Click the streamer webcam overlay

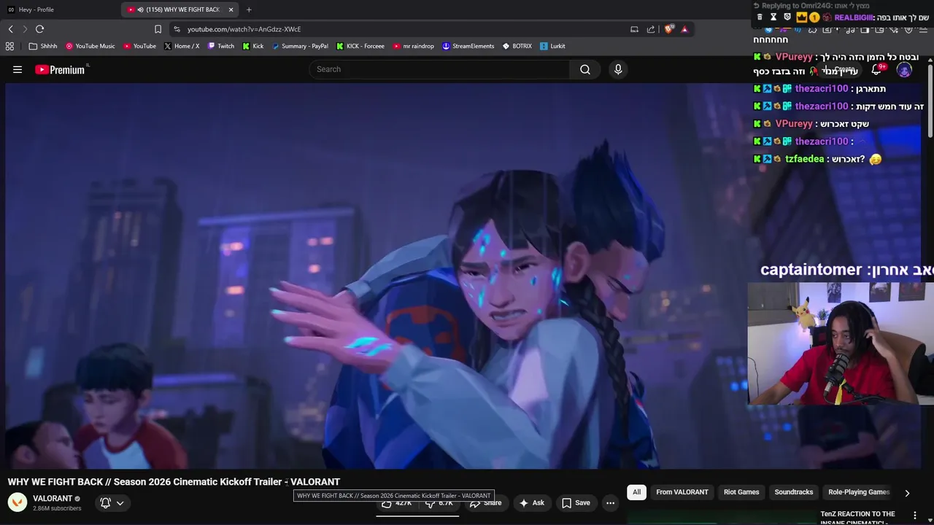click(841, 343)
